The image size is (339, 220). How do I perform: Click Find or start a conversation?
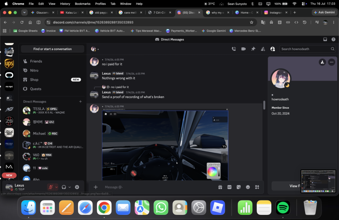pyautogui.click(x=53, y=49)
